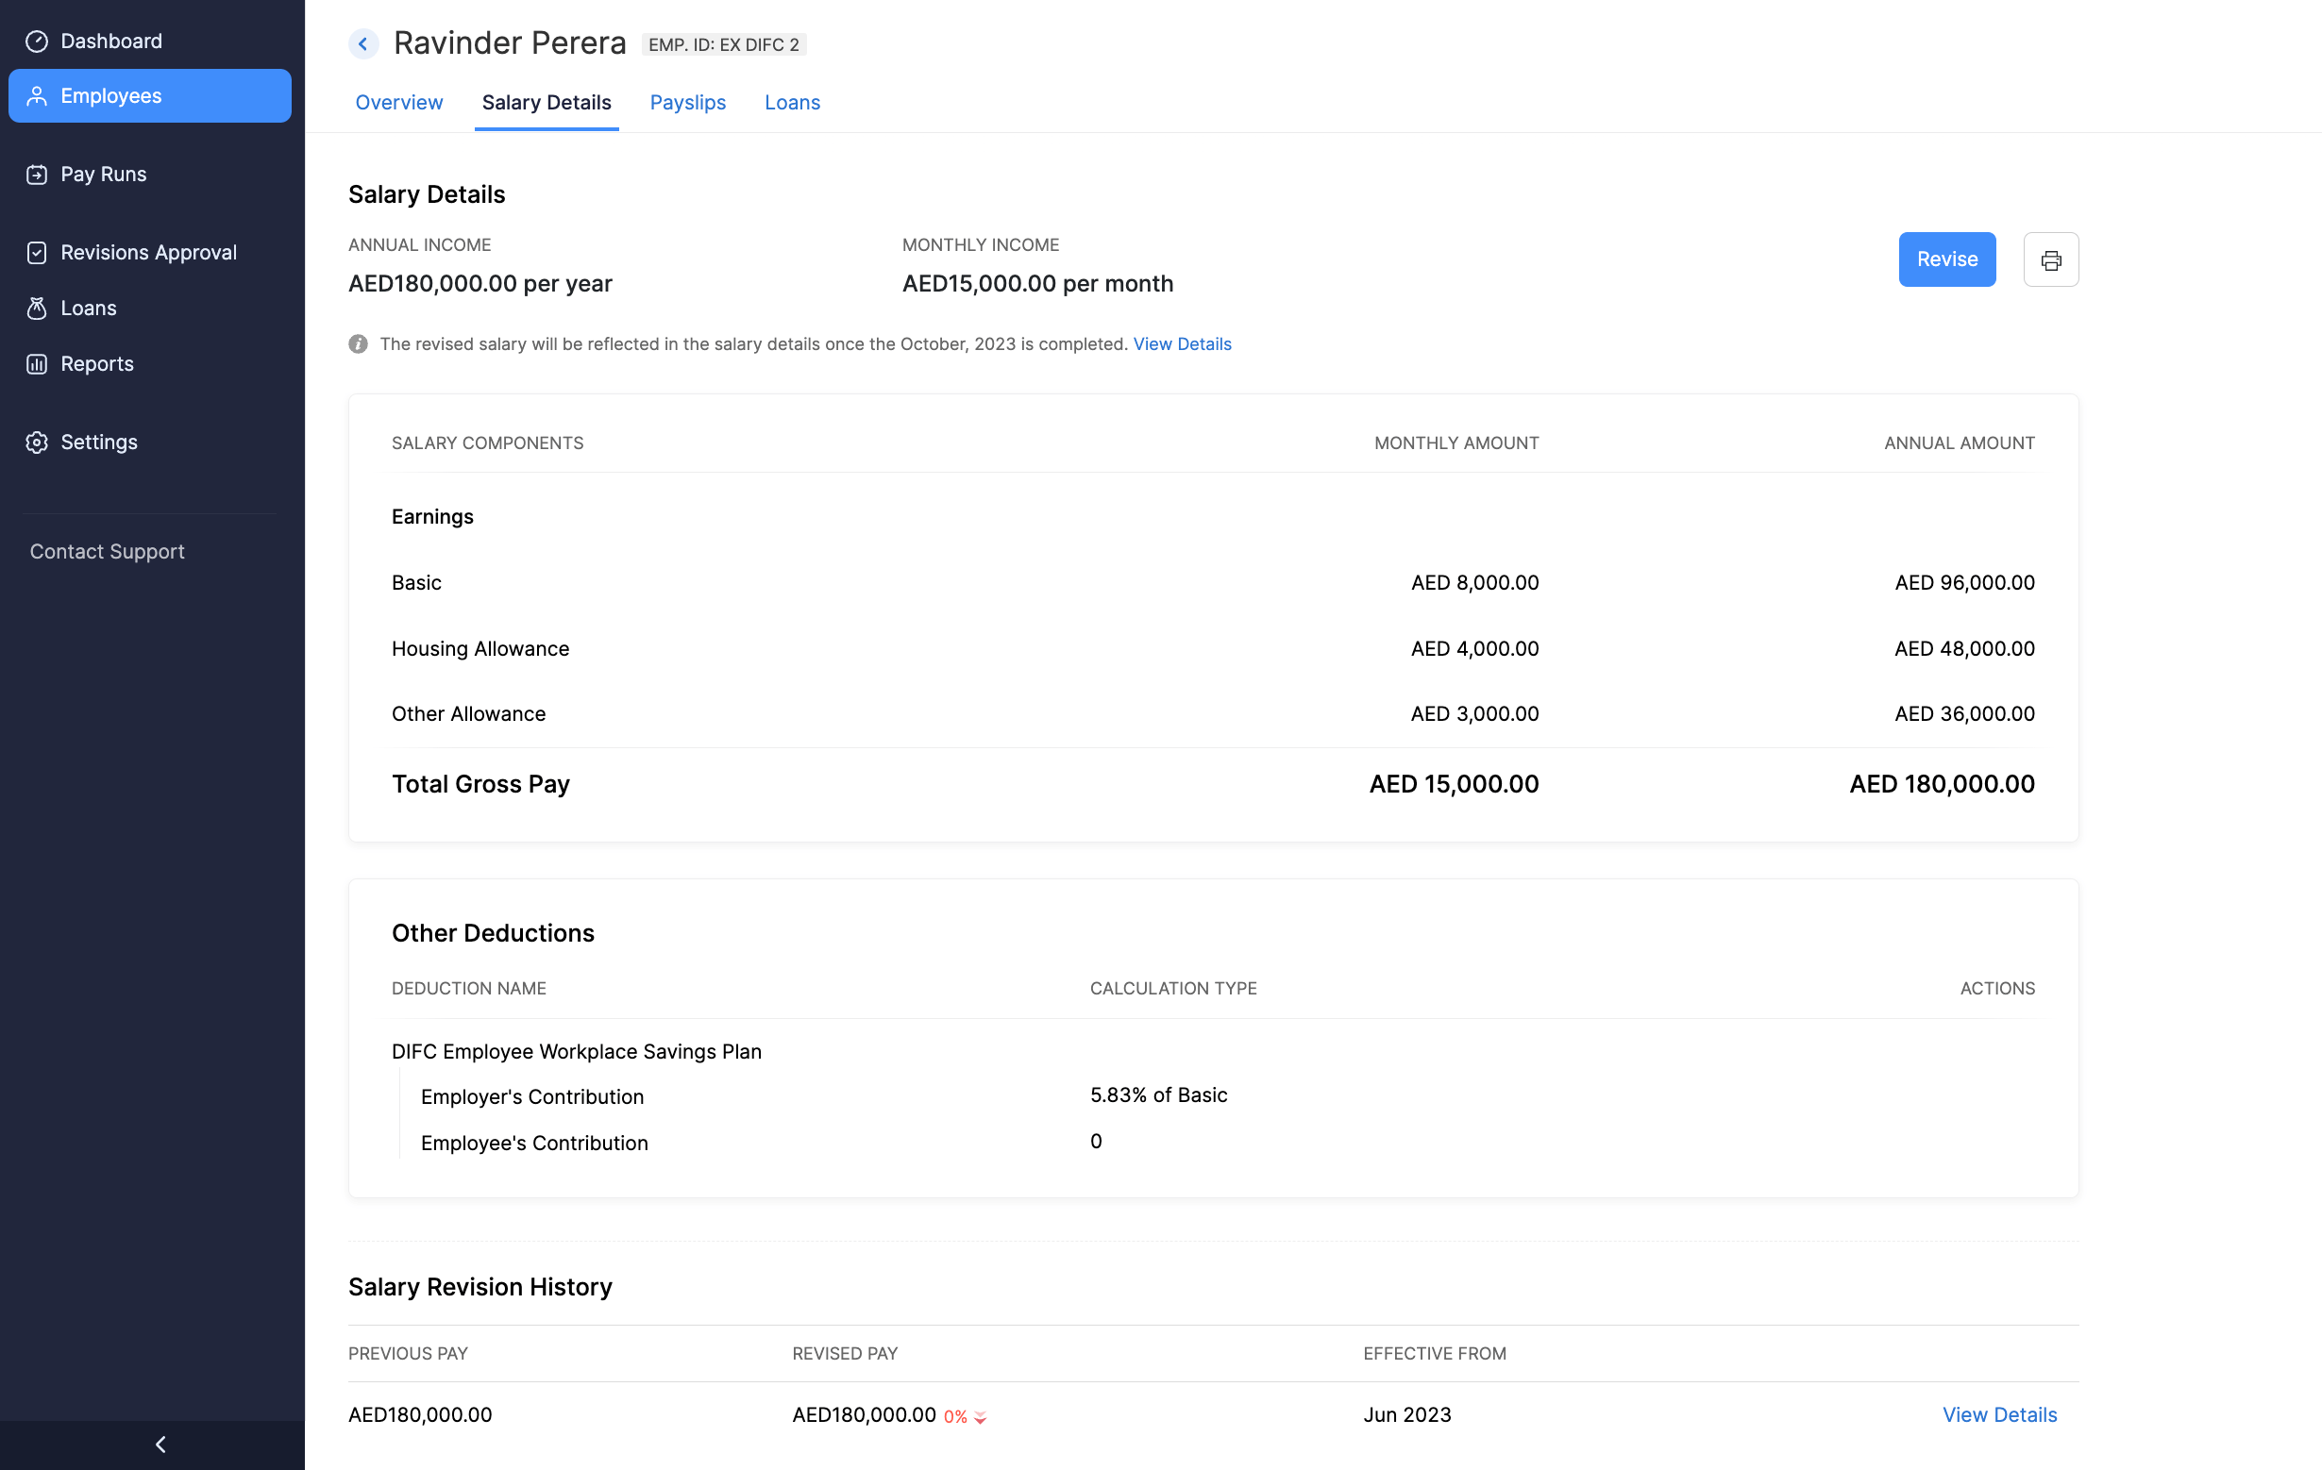The width and height of the screenshot is (2322, 1470).
Task: Open Contact Support in the sidebar
Action: (x=107, y=551)
